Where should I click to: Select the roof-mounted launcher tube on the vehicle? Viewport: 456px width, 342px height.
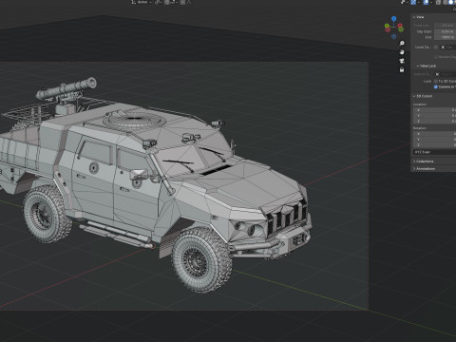[x=66, y=88]
